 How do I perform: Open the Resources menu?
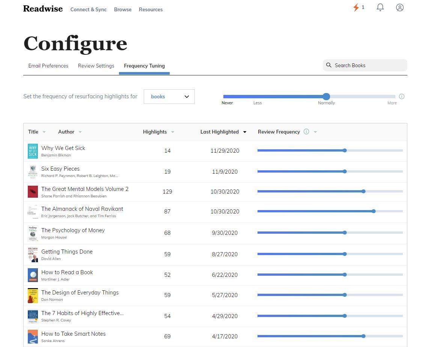click(x=151, y=9)
